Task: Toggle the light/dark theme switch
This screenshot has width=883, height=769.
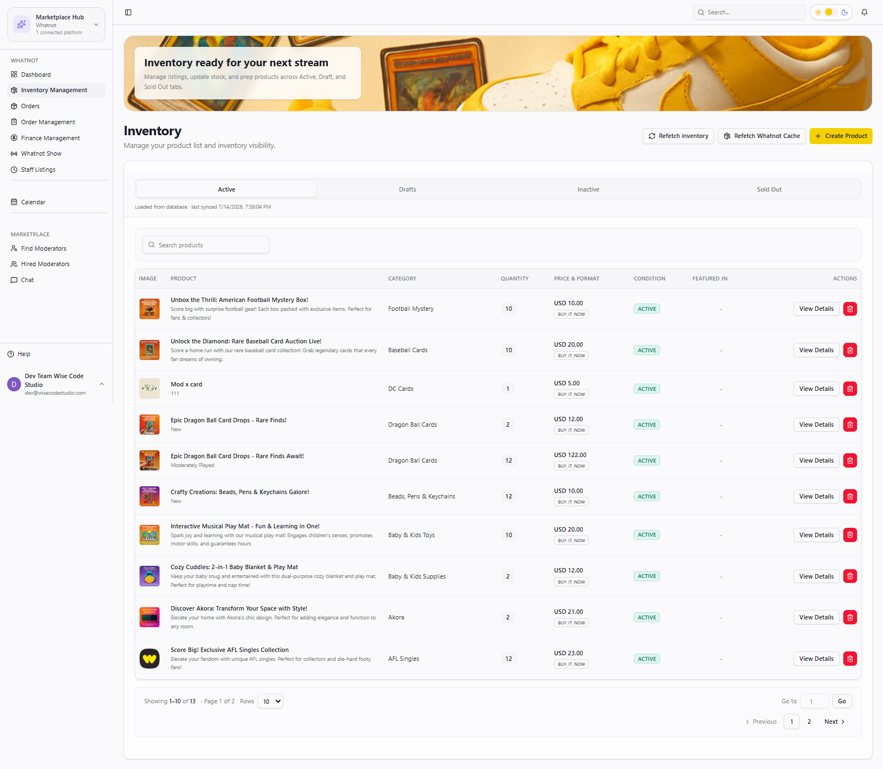Action: [831, 12]
